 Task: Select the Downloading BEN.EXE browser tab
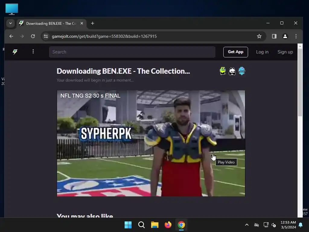51,24
